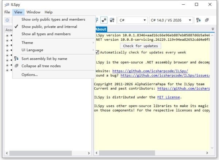The width and height of the screenshot is (219, 160).
Task: Click the ILSpy application icon in the title bar
Action: (x=7, y=5)
